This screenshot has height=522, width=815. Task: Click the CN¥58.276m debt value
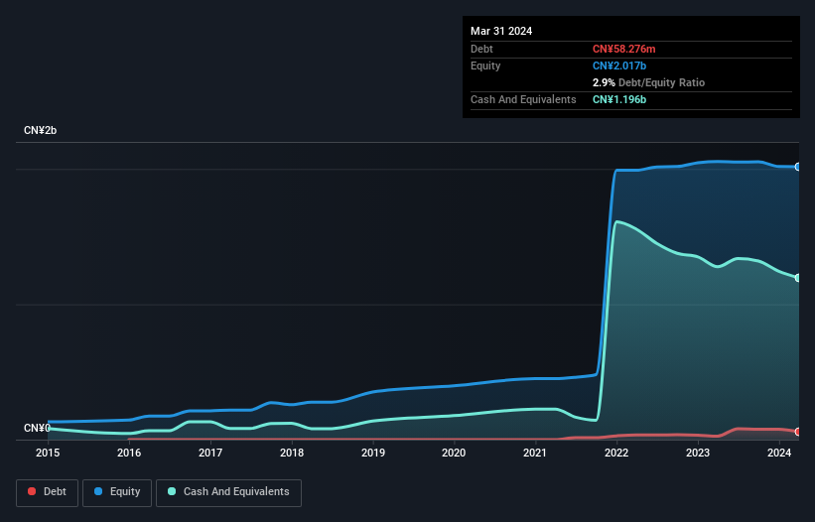(623, 49)
